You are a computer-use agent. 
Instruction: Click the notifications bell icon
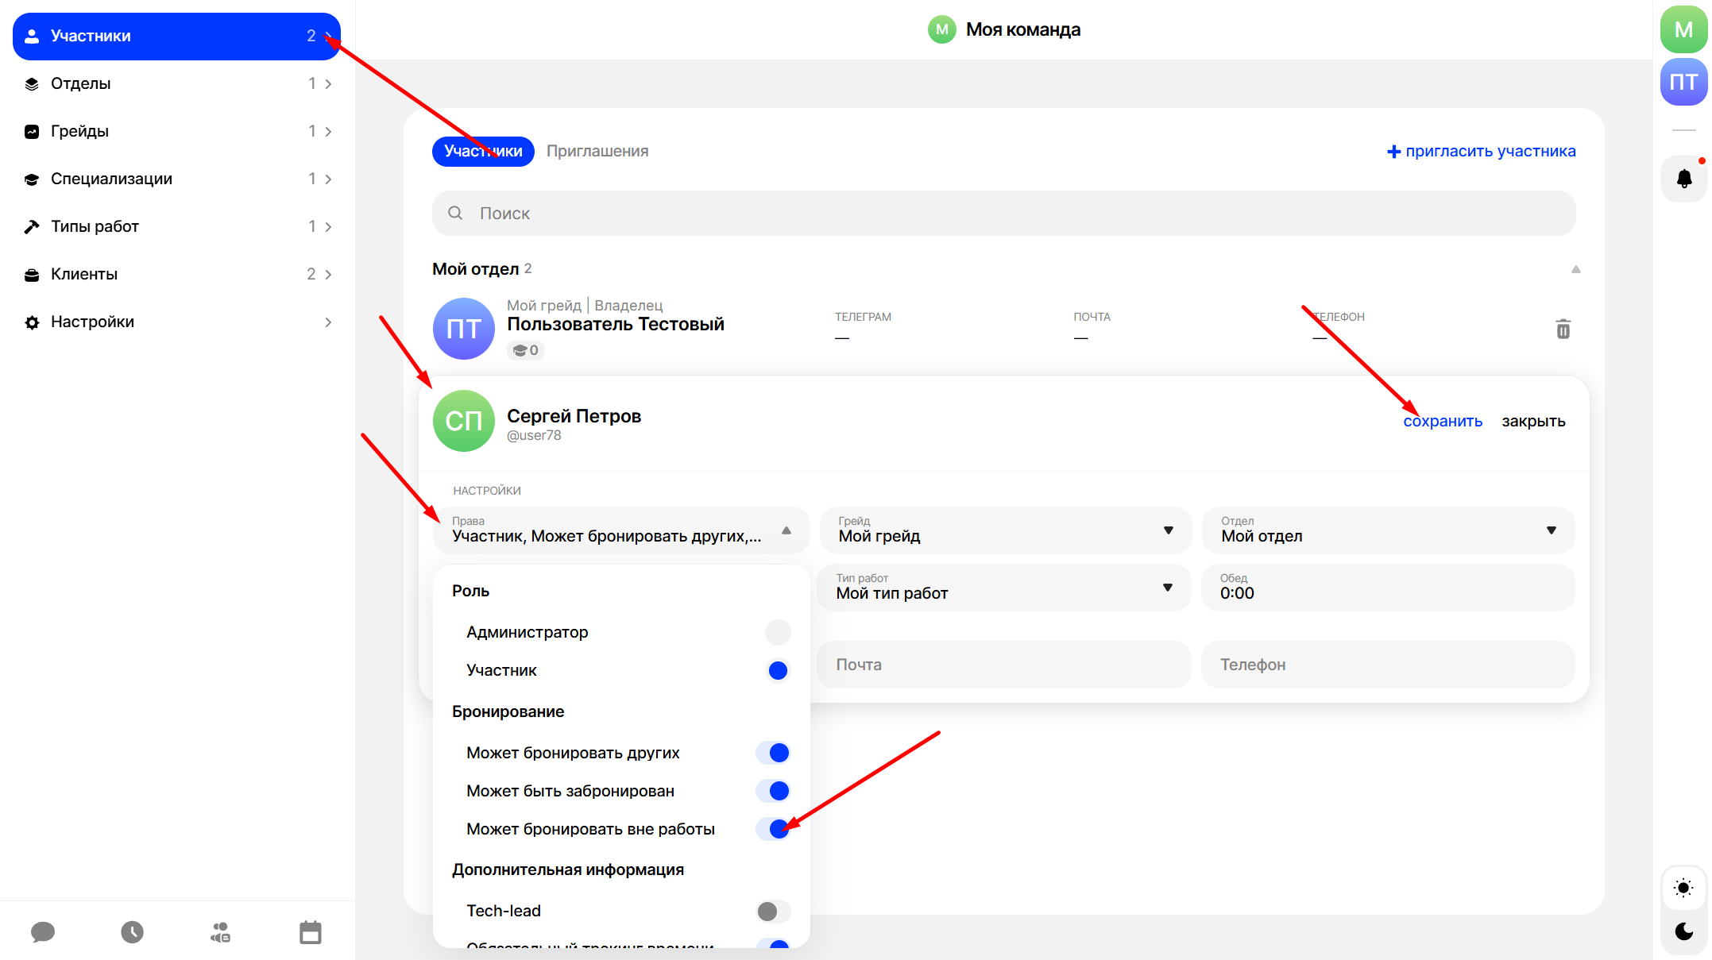point(1683,179)
